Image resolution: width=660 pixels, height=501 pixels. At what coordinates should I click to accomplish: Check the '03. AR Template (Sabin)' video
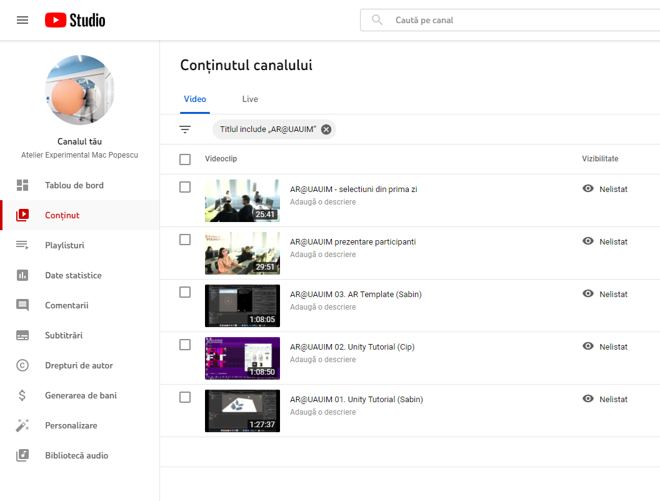(185, 293)
